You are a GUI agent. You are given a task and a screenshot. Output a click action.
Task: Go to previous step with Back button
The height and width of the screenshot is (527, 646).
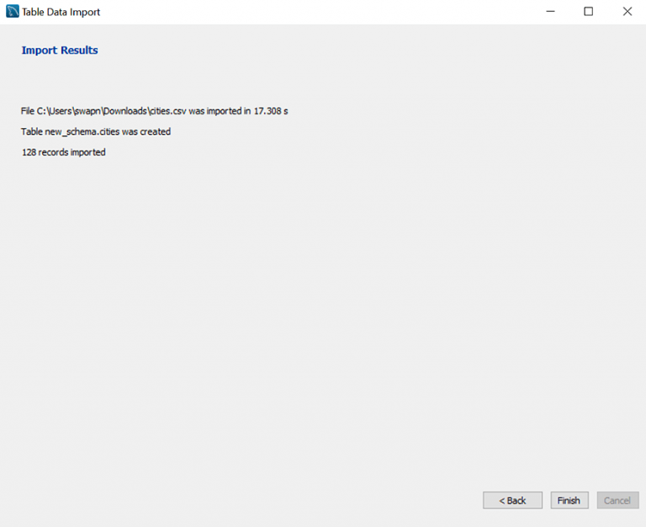pyautogui.click(x=512, y=500)
